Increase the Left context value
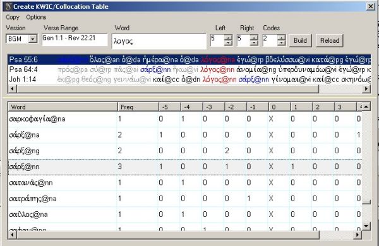The width and height of the screenshot is (379, 246). pos(228,37)
